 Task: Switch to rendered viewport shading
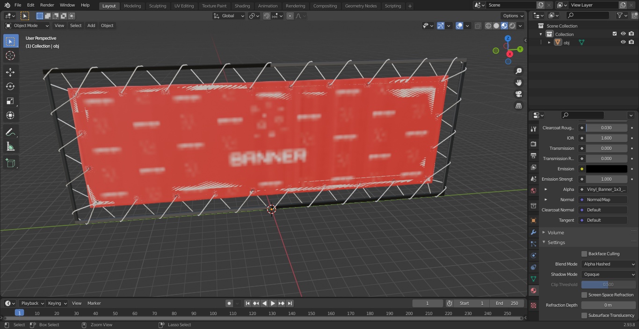(512, 26)
